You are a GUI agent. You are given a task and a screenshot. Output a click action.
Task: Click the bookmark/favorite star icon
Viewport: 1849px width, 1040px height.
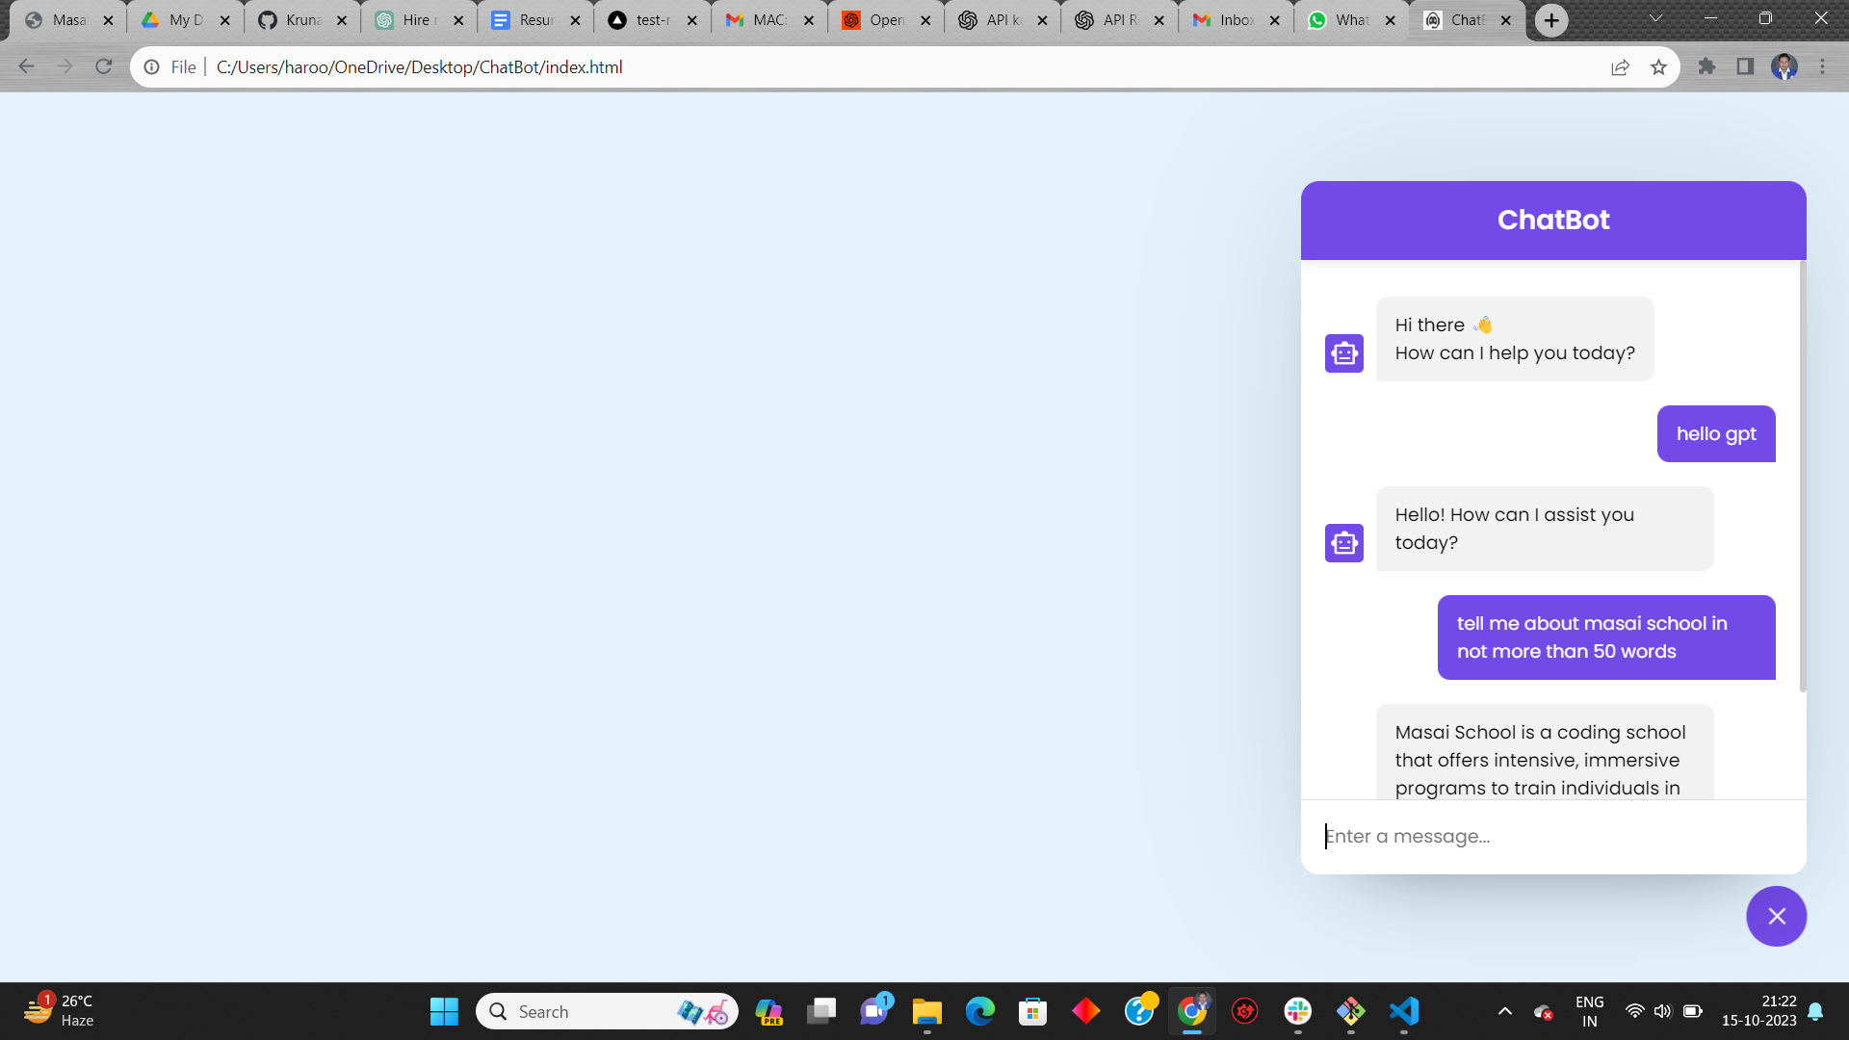pyautogui.click(x=1658, y=67)
